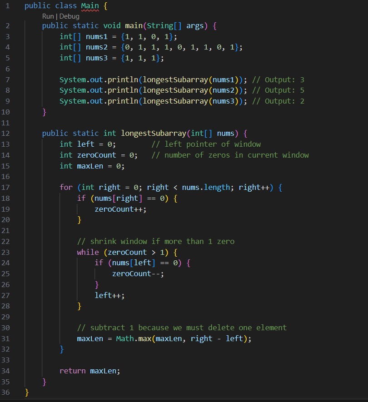368x402 pixels.
Task: Click the underlined Main class name
Action: coord(90,6)
